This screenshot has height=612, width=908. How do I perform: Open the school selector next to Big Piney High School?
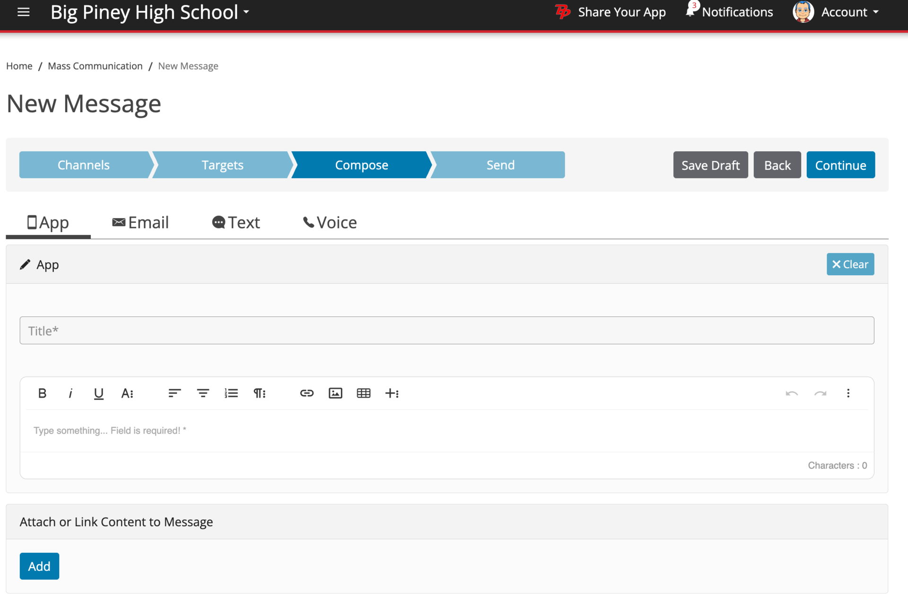coord(245,13)
